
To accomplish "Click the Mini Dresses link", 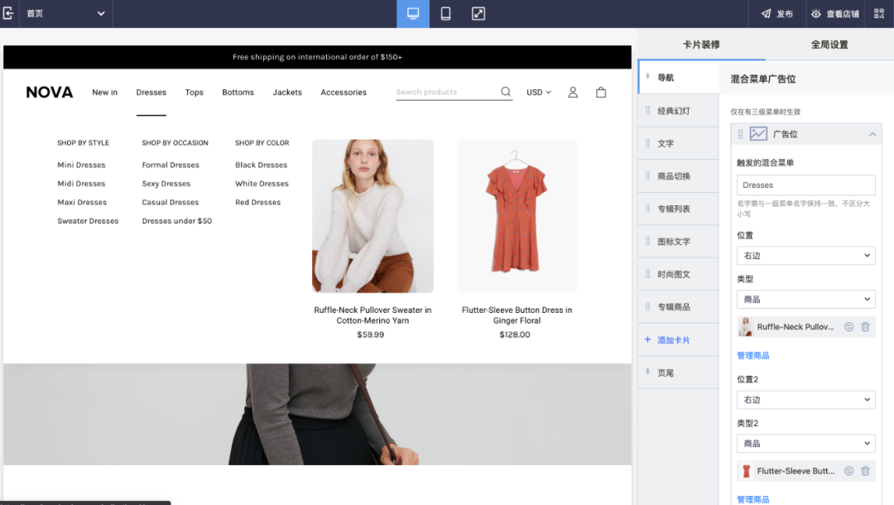I will [x=81, y=165].
